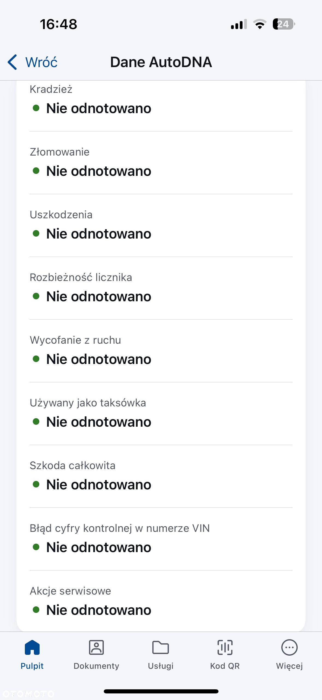322x700 pixels.
Task: Select the Rozbieżność licznika row
Action: click(161, 289)
